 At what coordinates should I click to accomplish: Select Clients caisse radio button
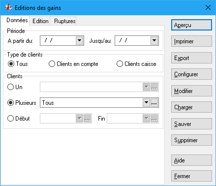coord(120,64)
